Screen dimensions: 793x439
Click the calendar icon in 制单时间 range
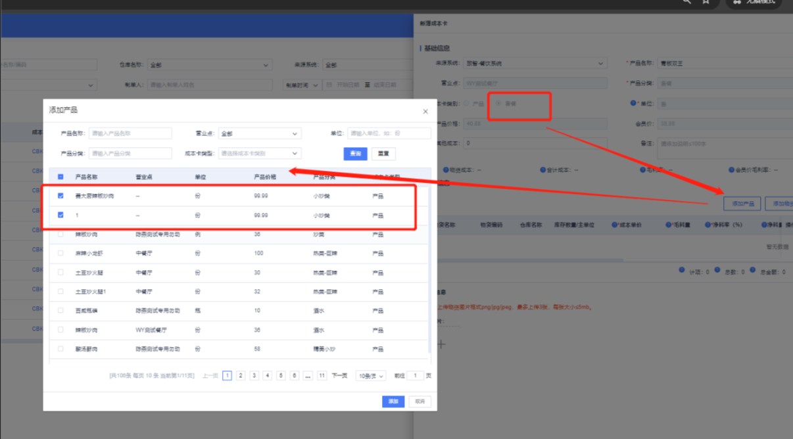tap(329, 85)
